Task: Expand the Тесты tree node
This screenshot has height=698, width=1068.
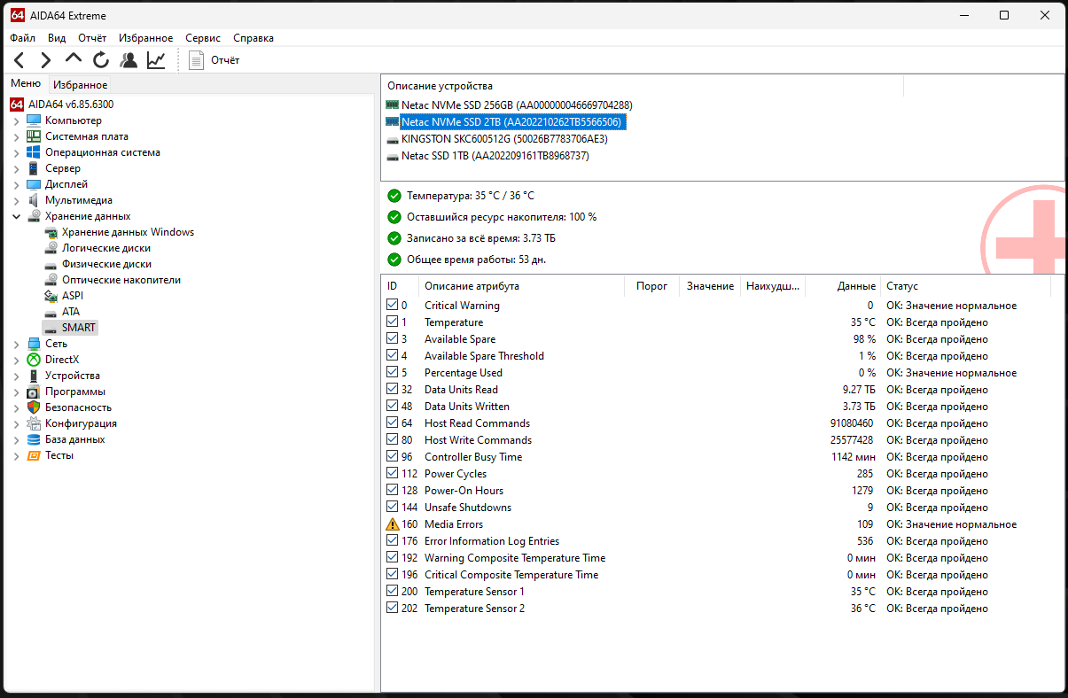Action: click(16, 455)
